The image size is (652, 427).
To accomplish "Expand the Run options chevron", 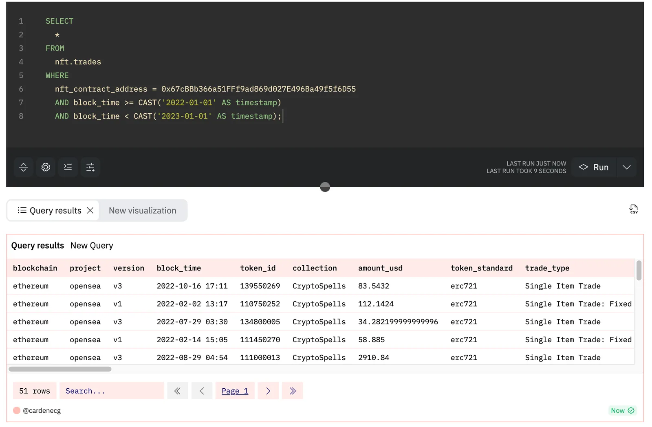I will [627, 167].
